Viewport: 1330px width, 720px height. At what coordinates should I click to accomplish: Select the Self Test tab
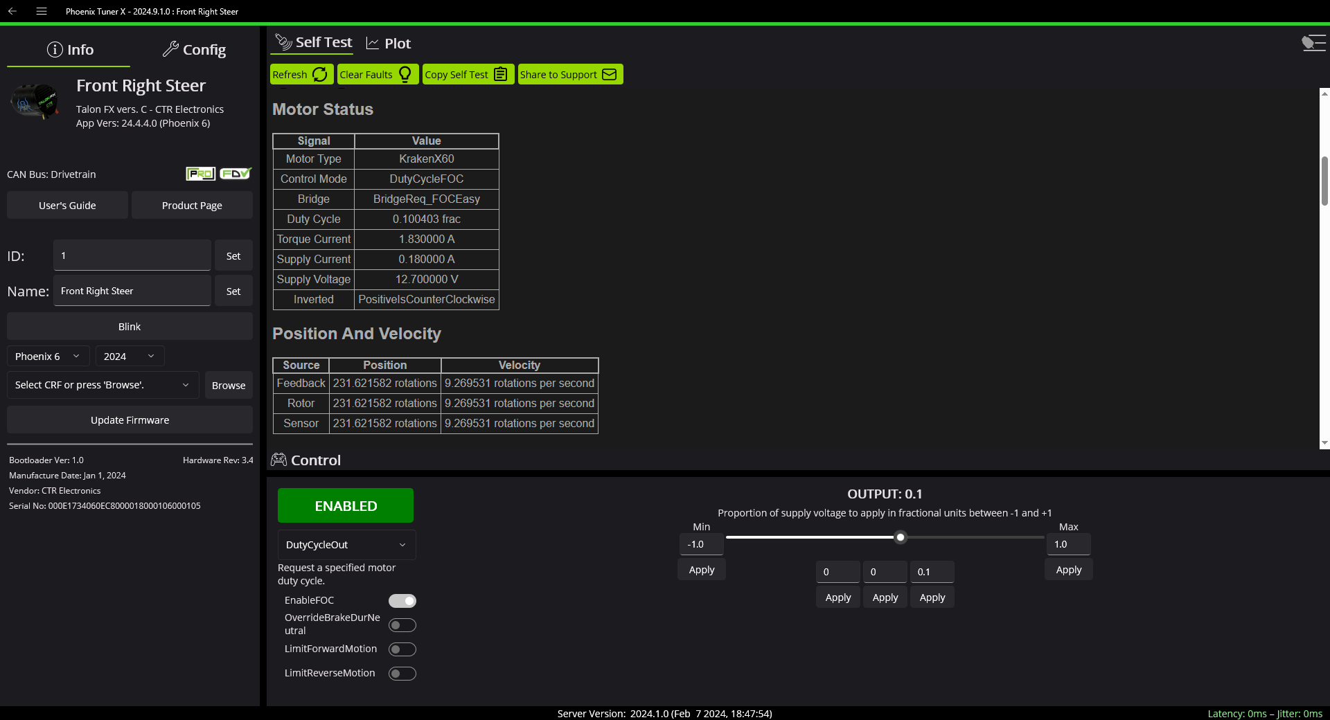click(312, 42)
